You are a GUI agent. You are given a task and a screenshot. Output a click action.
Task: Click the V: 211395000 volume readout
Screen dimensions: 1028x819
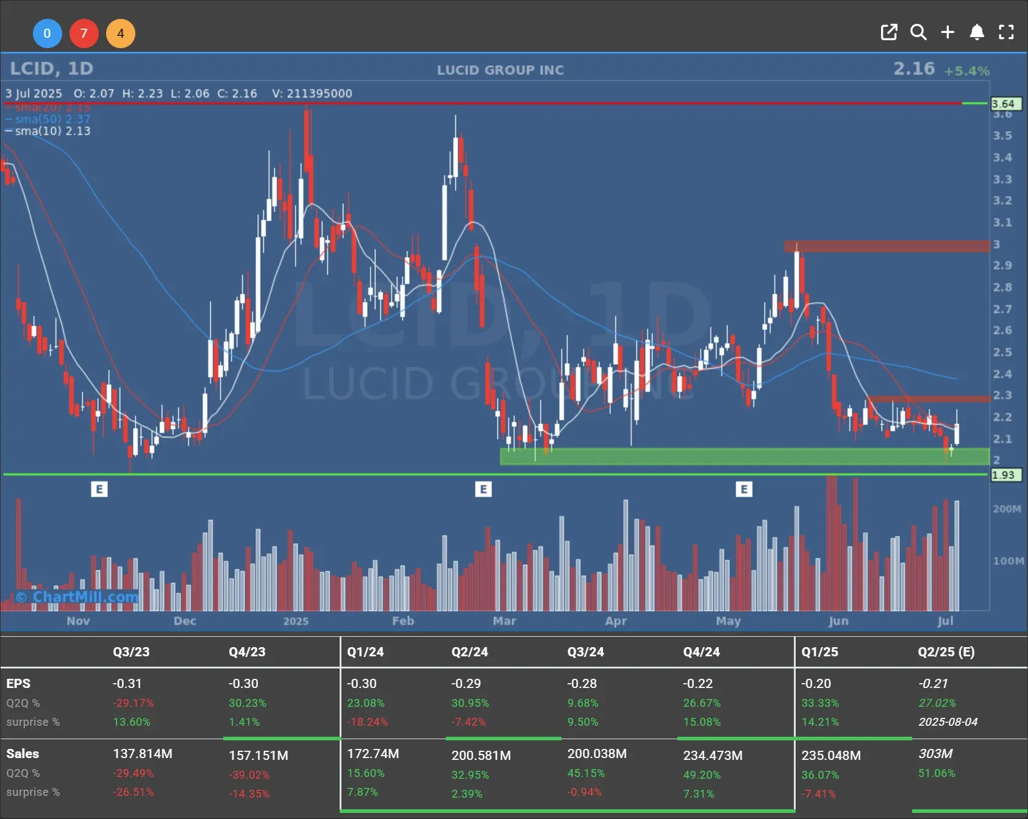tap(312, 93)
